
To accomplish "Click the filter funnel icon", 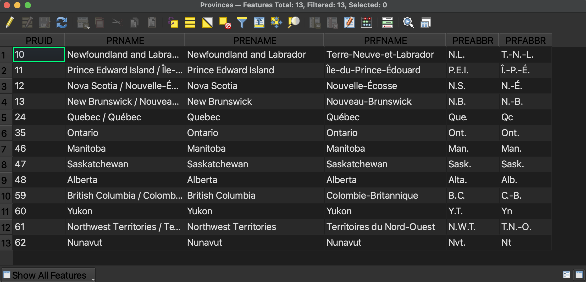I will (242, 22).
